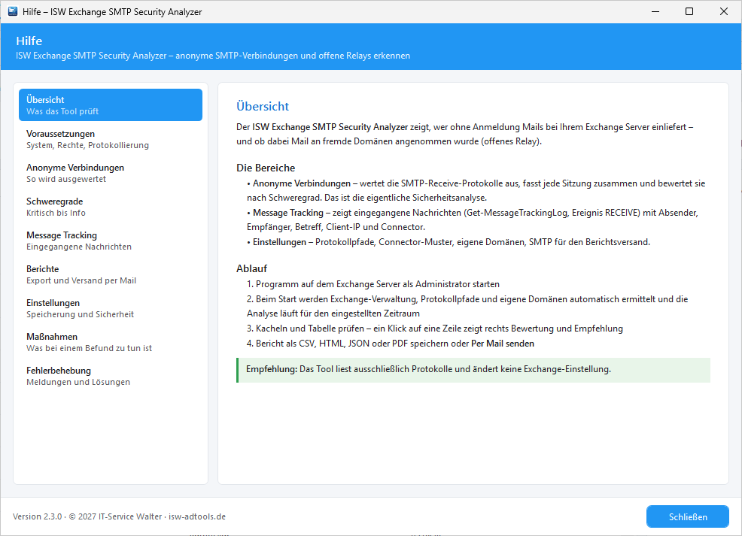Maximize the Hilfe window
Viewport: 742px width, 536px height.
point(689,11)
